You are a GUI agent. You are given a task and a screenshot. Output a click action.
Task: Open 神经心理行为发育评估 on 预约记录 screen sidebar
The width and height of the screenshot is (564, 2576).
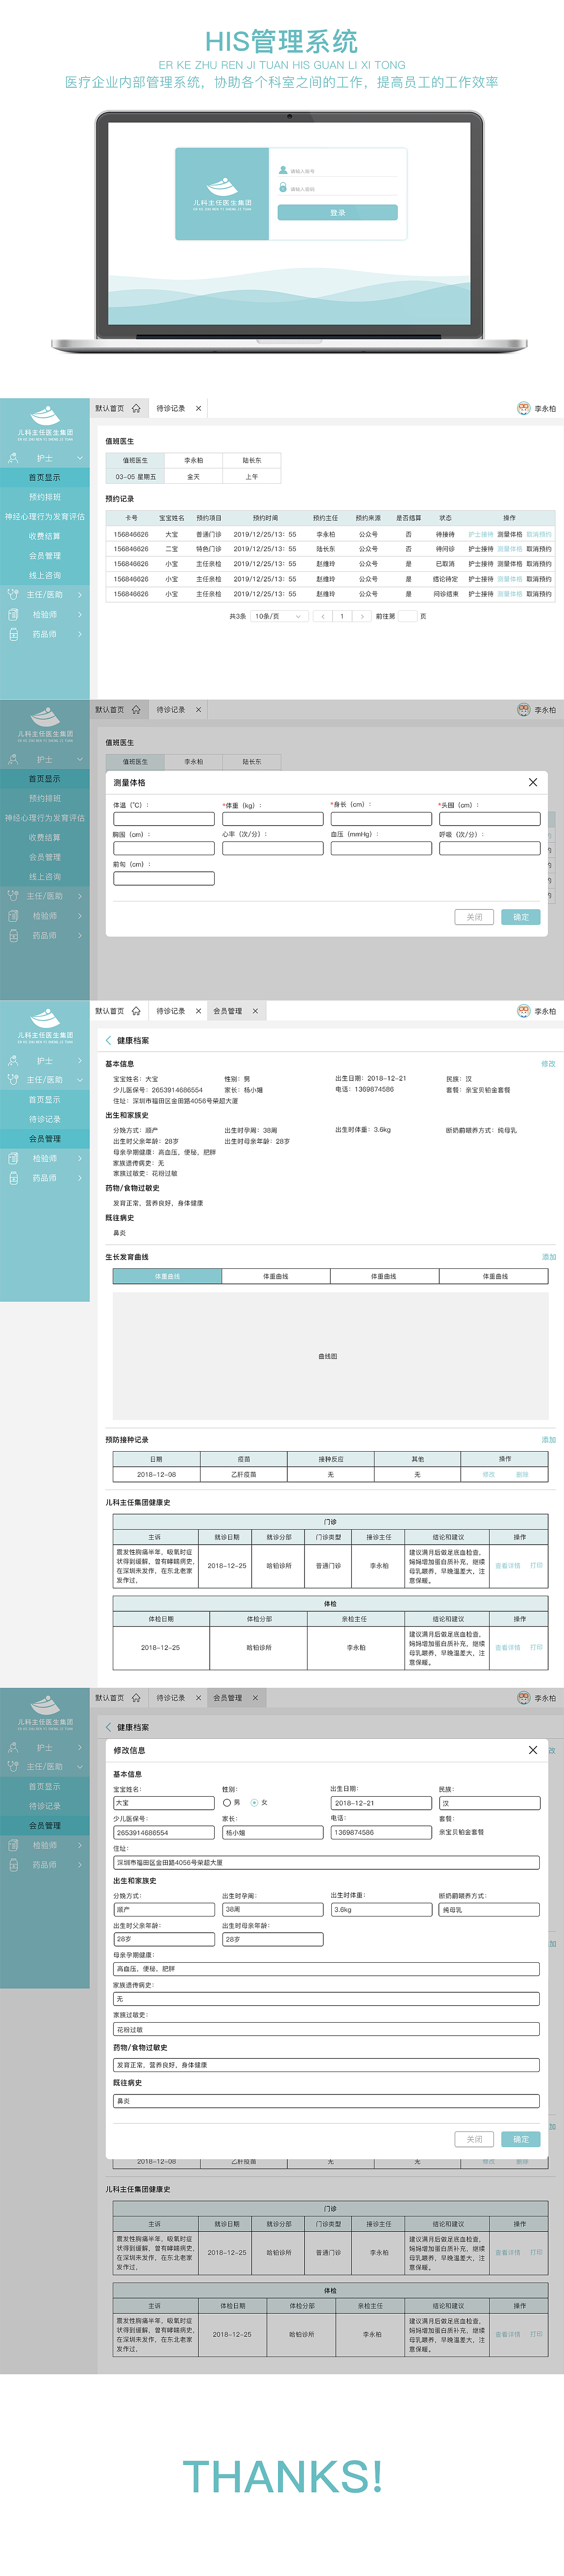tap(45, 517)
